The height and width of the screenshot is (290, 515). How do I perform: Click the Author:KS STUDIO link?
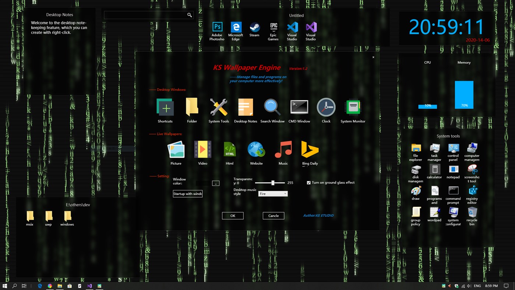pyautogui.click(x=318, y=216)
